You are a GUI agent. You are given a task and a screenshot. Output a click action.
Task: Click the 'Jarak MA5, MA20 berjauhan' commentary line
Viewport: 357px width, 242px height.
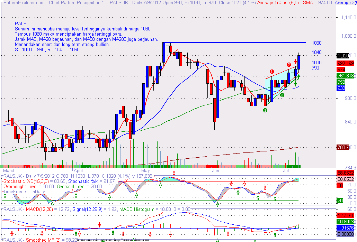tap(86, 39)
